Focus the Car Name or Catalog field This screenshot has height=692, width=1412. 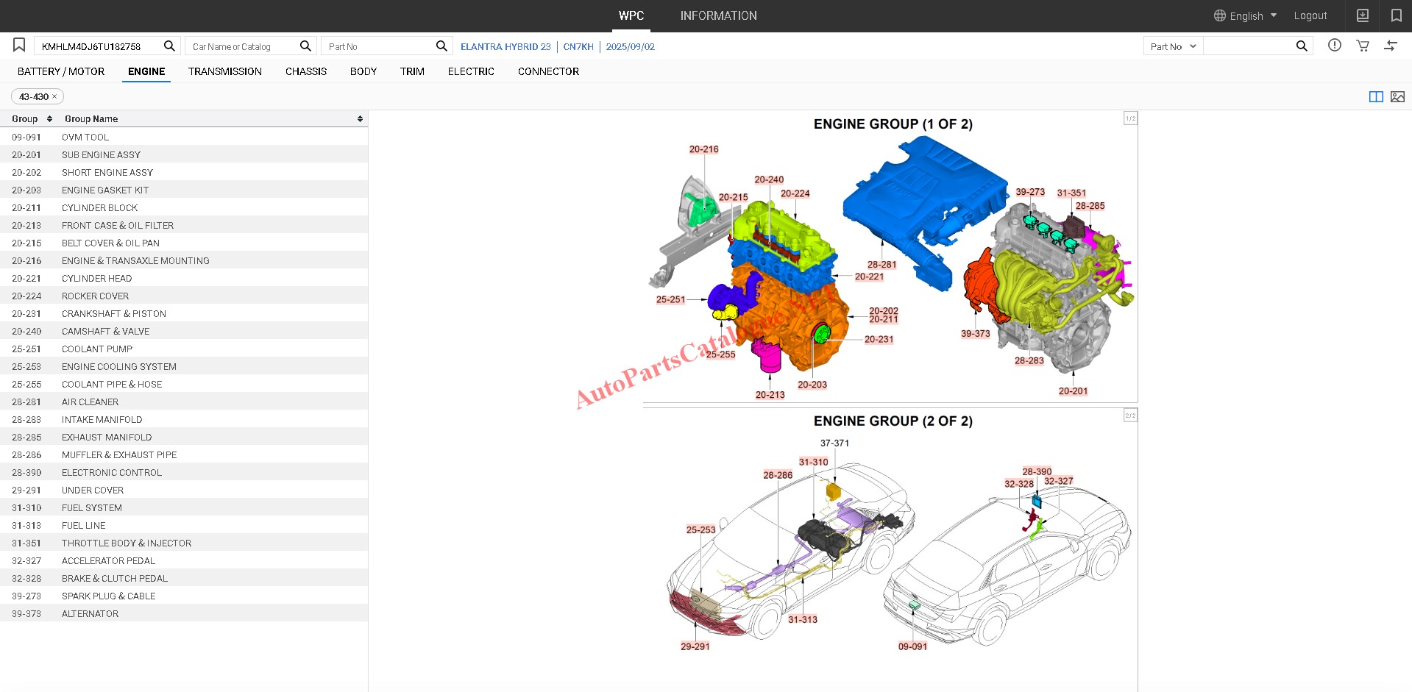click(x=243, y=46)
